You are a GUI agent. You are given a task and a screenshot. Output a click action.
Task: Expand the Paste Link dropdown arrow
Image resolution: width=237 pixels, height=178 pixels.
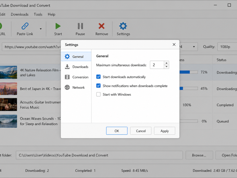click(x=41, y=29)
